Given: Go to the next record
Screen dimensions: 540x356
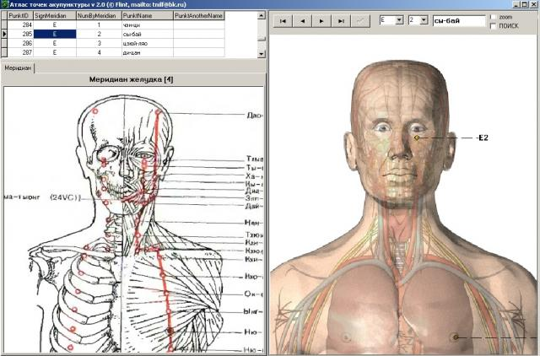Looking at the screenshot, I should point(321,20).
